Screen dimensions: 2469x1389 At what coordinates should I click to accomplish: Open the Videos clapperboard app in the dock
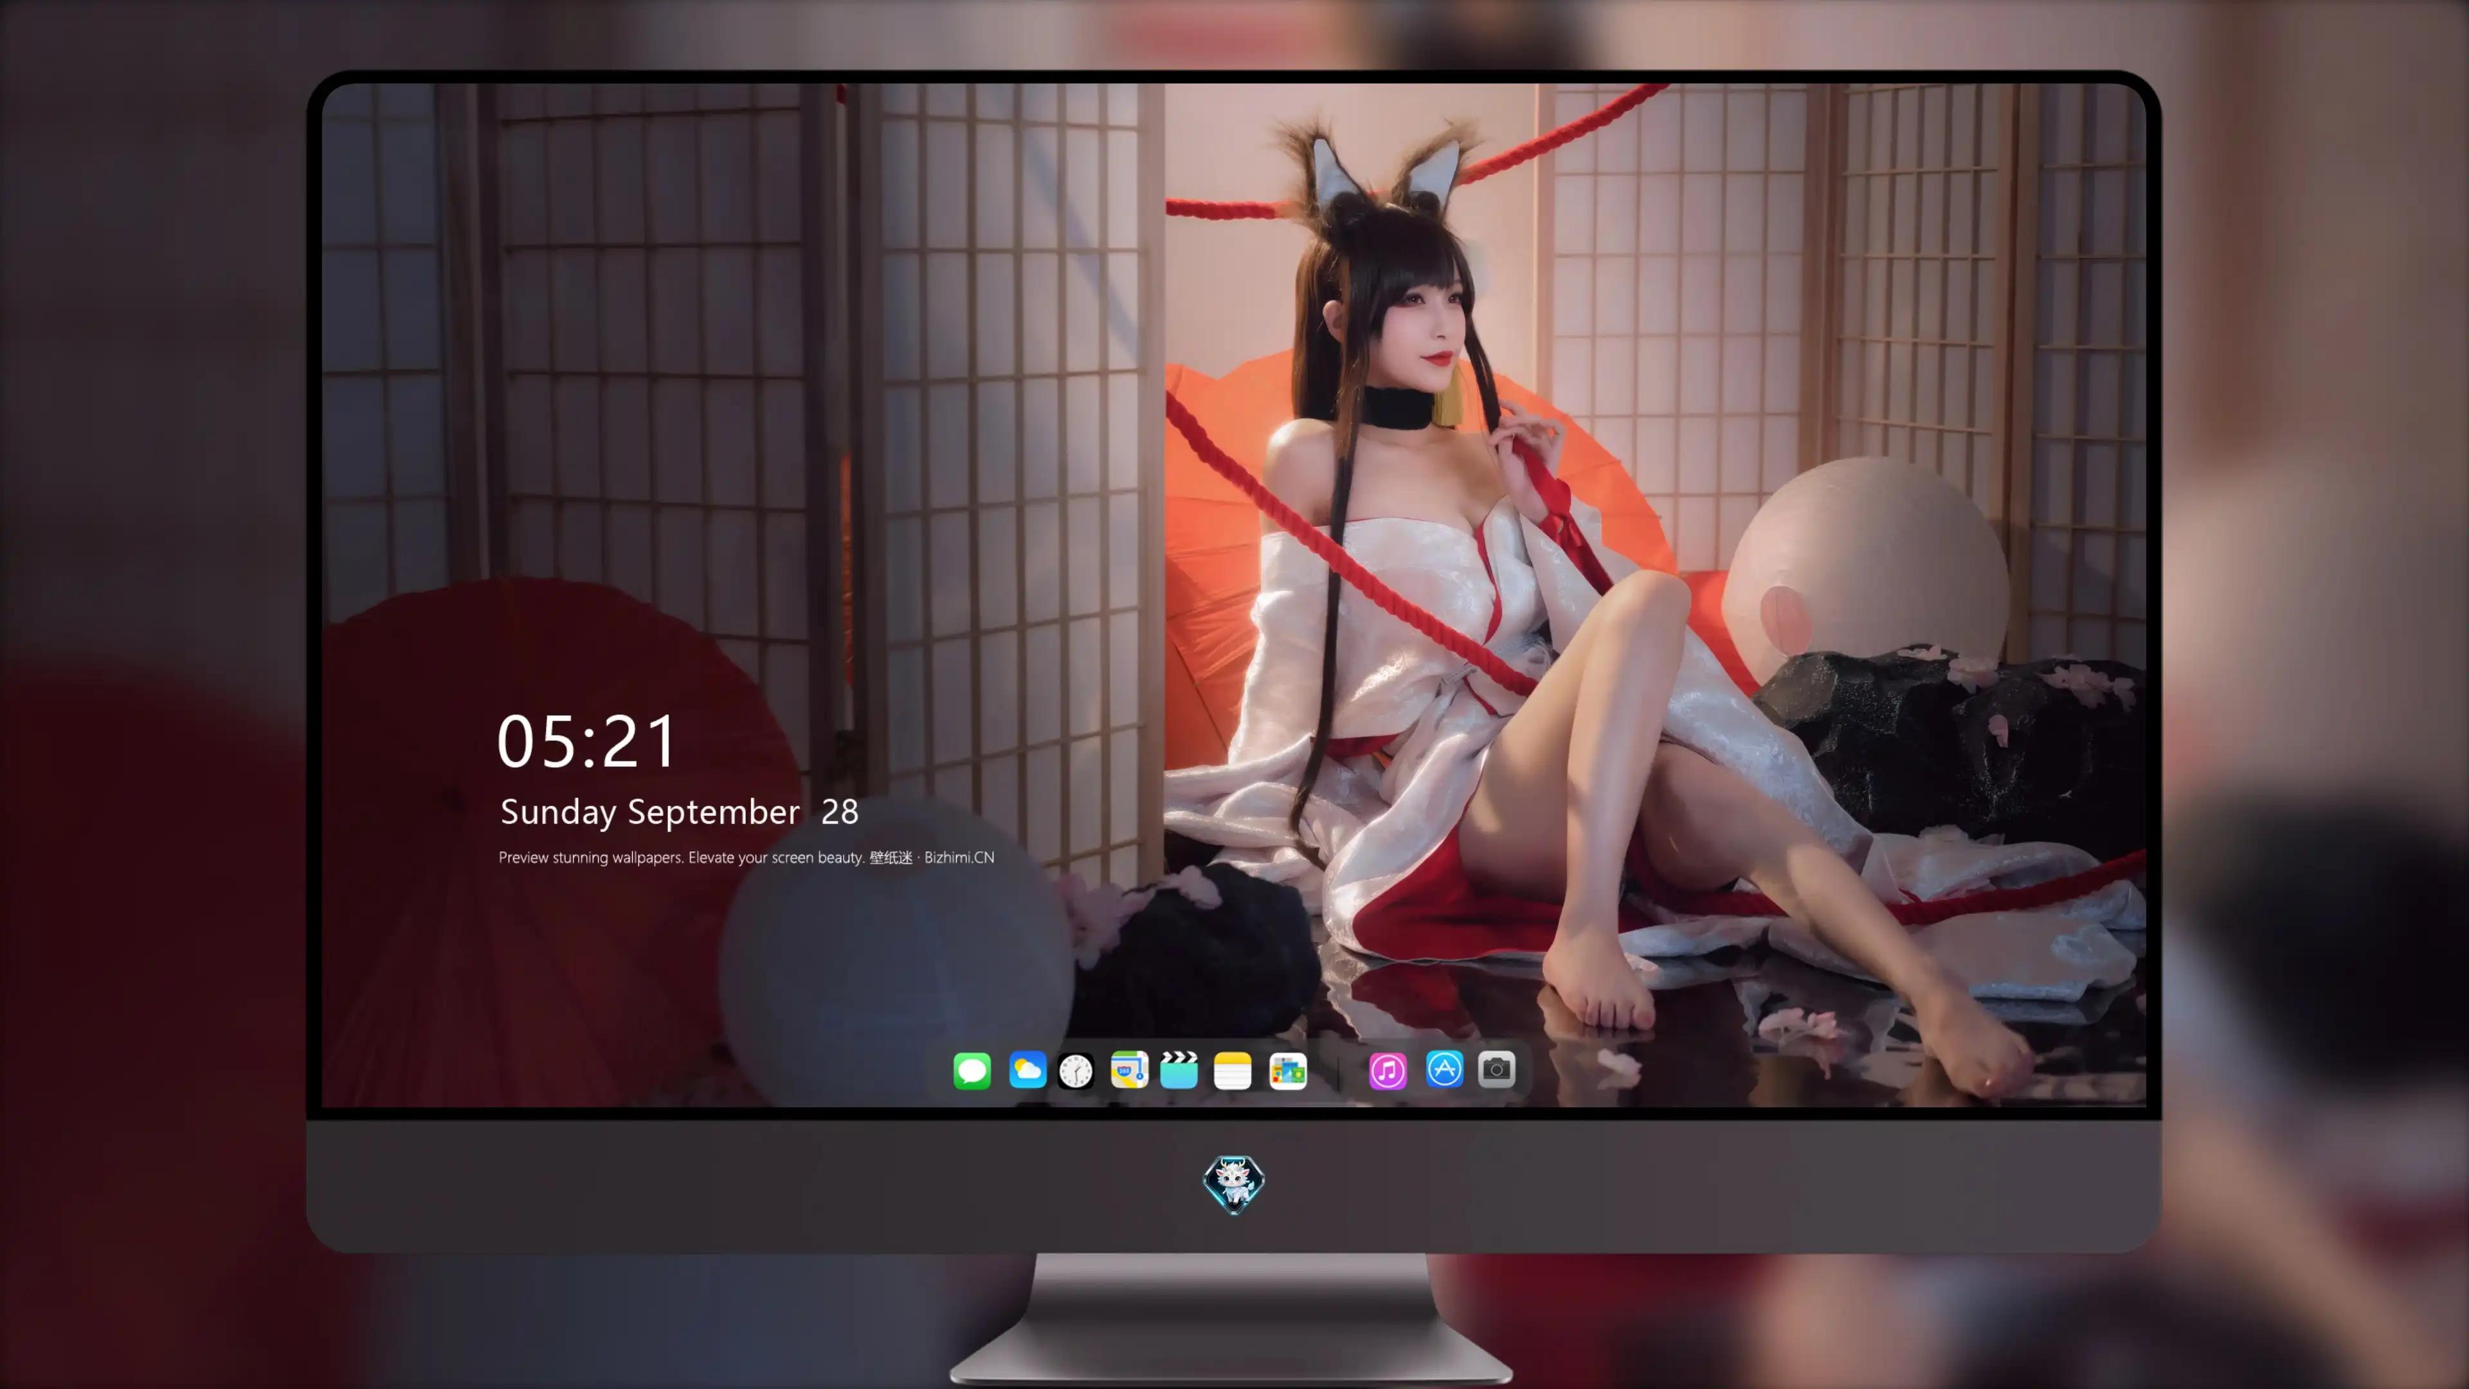click(1179, 1070)
